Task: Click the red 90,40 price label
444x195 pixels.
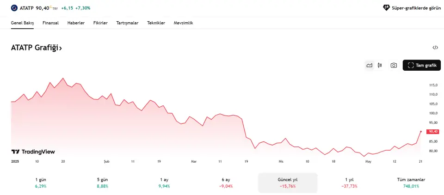Action: tap(433, 131)
